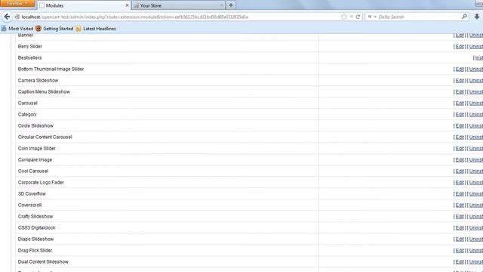The image size is (483, 272).
Task: Edit the CSS3 Digitalclock module
Action: [460, 228]
